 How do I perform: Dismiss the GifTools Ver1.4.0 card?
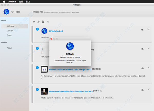148,29
